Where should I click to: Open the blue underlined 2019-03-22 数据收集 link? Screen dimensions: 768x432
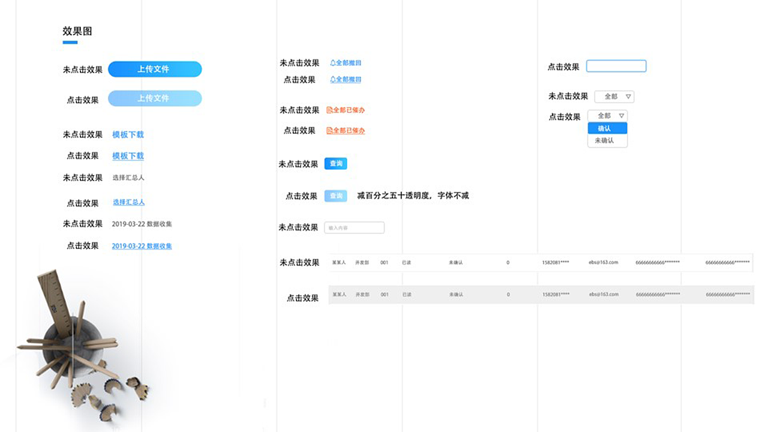click(142, 246)
